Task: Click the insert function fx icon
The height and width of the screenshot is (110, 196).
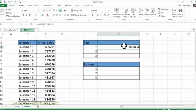Action: coord(32,24)
